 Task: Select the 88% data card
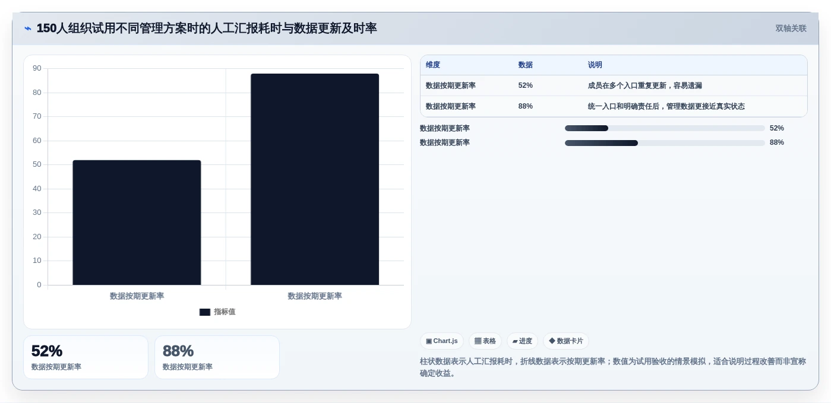tap(217, 357)
